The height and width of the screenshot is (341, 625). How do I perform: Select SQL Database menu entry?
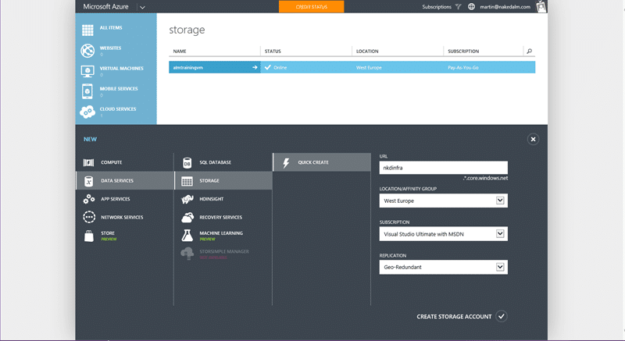pyautogui.click(x=223, y=162)
